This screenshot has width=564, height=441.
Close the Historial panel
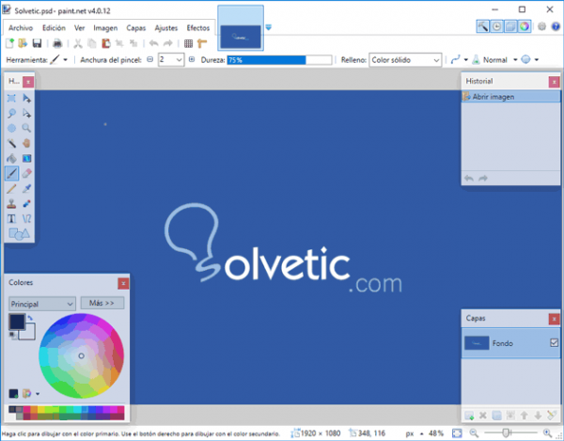point(554,82)
